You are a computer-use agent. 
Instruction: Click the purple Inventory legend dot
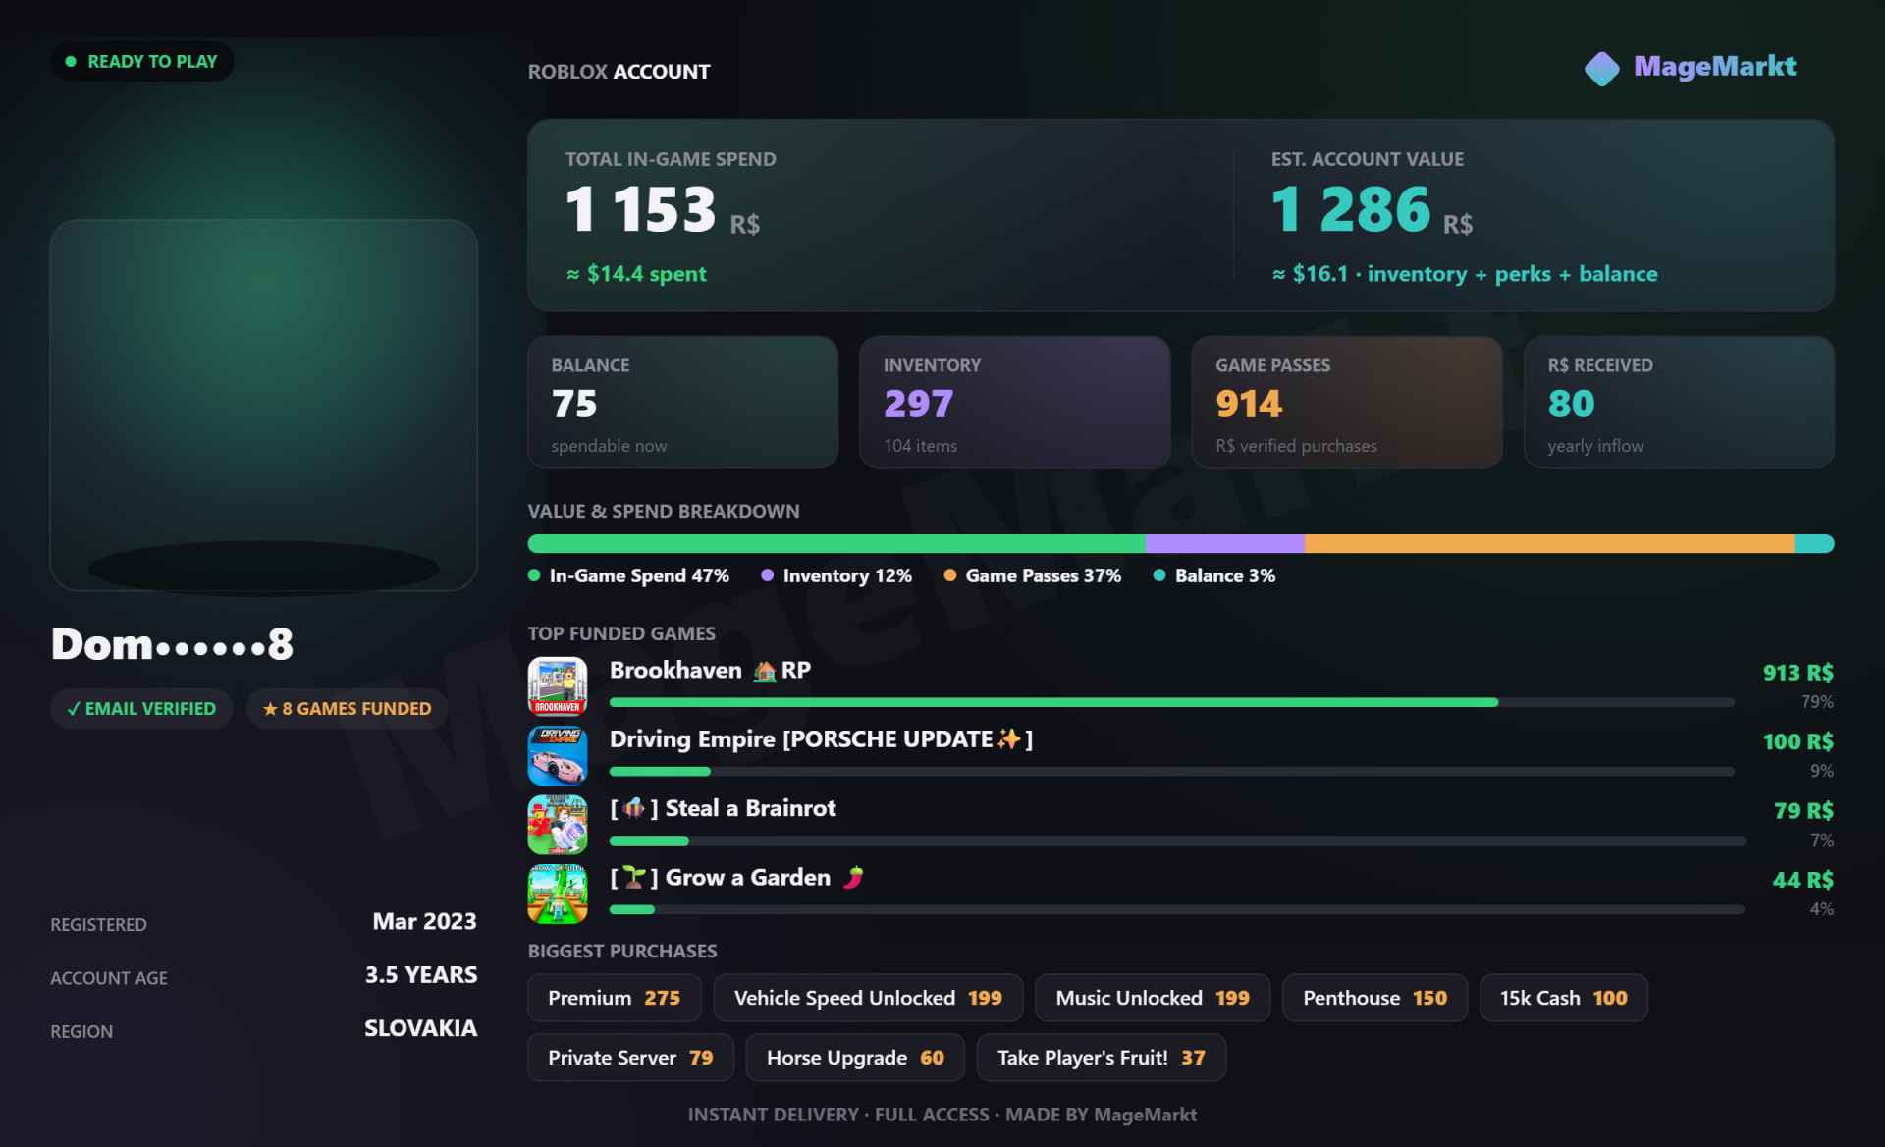(768, 575)
